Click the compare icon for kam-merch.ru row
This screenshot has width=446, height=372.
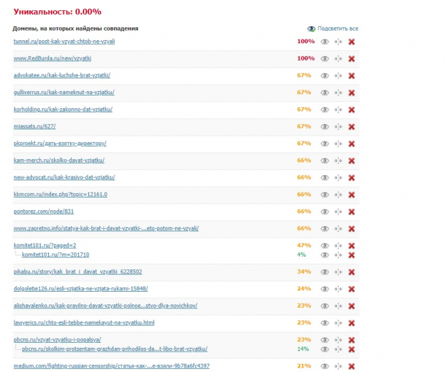tap(338, 161)
